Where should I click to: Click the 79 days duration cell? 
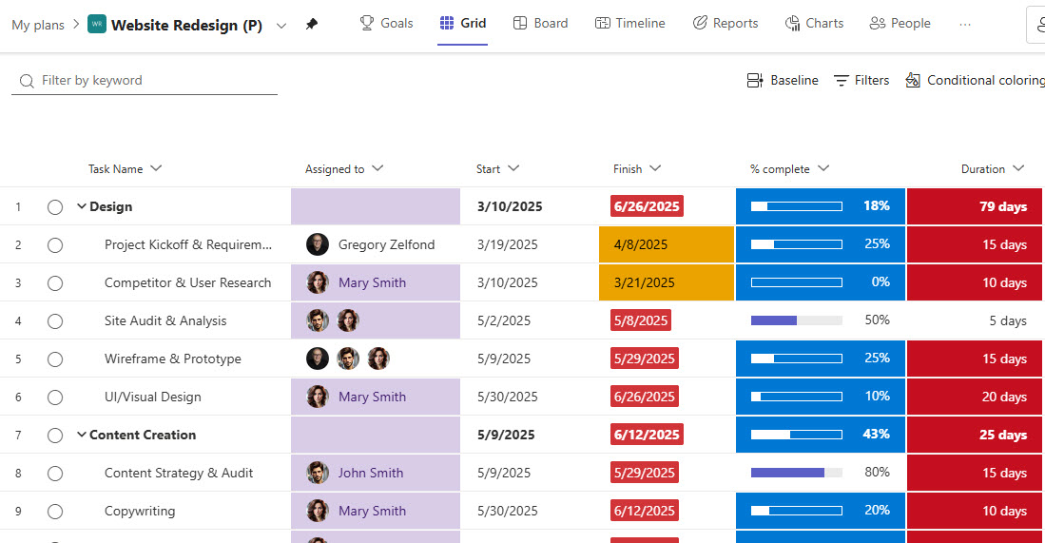click(976, 206)
